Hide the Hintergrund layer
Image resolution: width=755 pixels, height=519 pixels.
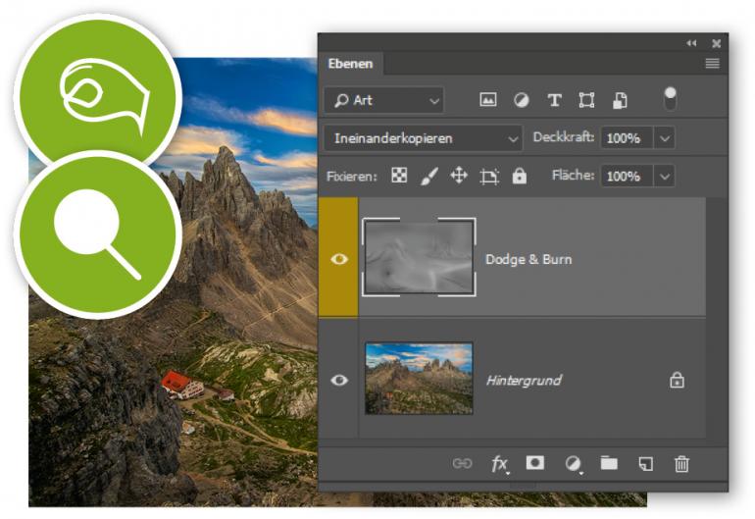[x=339, y=381]
